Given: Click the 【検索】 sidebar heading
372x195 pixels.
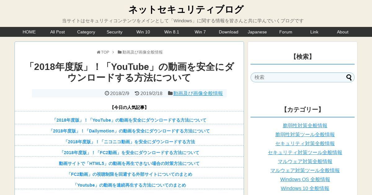Looking at the screenshot, I should [x=303, y=57].
